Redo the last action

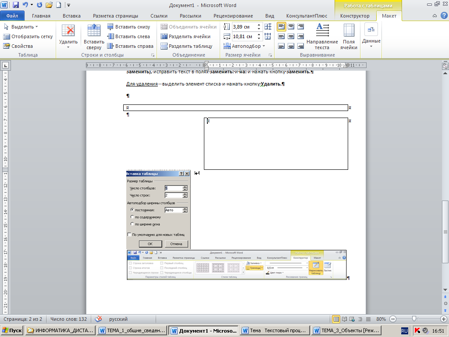tap(39, 5)
